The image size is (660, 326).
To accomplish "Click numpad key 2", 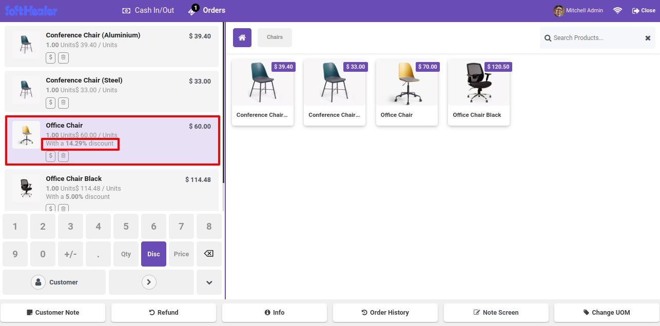I will coord(43,227).
